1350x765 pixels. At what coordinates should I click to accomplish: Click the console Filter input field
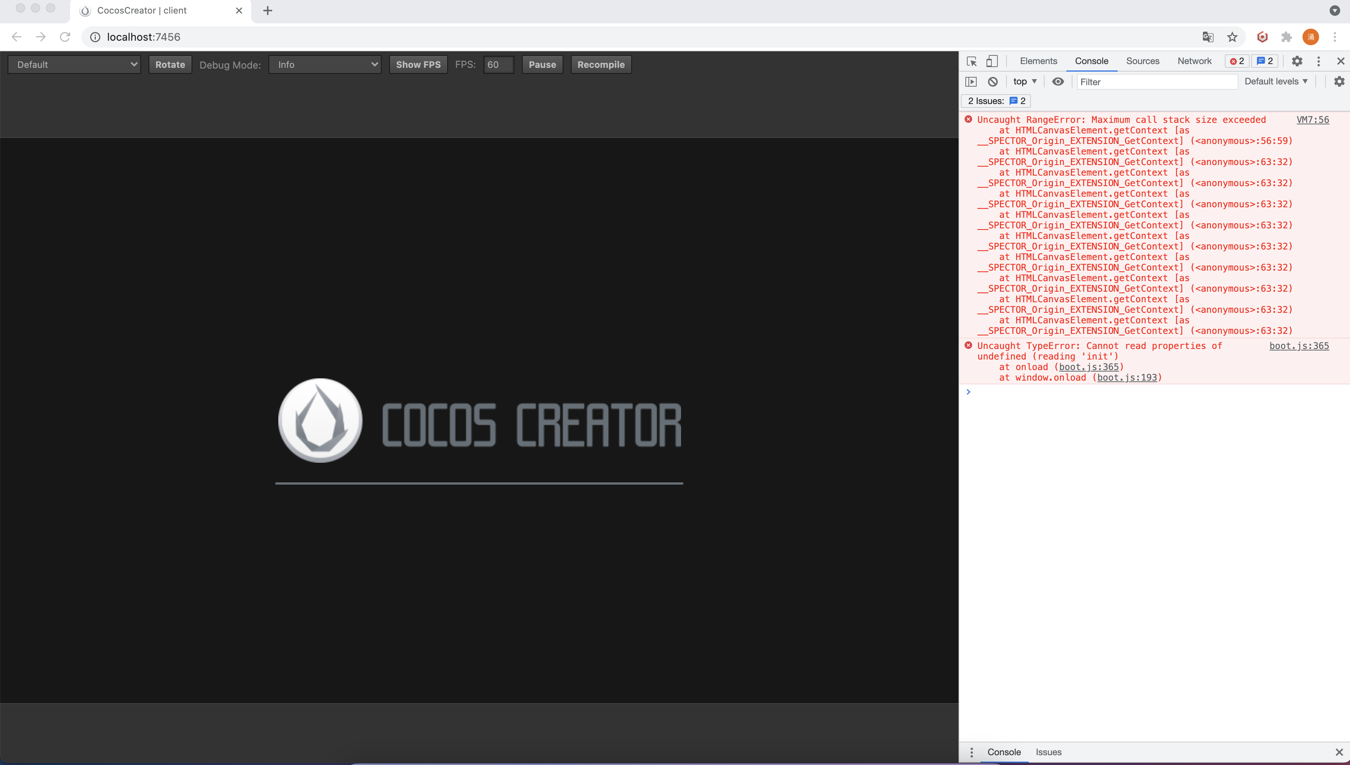[x=1157, y=82]
